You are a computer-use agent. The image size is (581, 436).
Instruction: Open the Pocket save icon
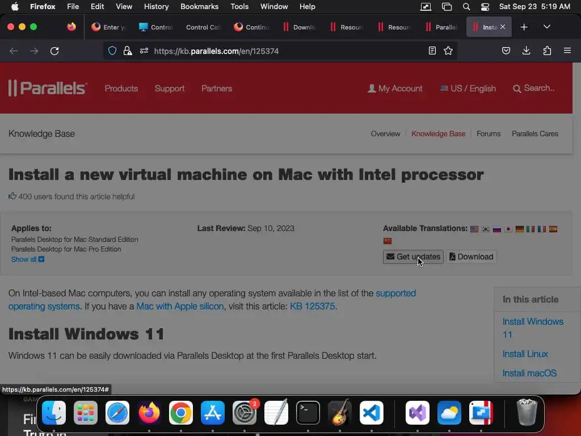click(506, 51)
